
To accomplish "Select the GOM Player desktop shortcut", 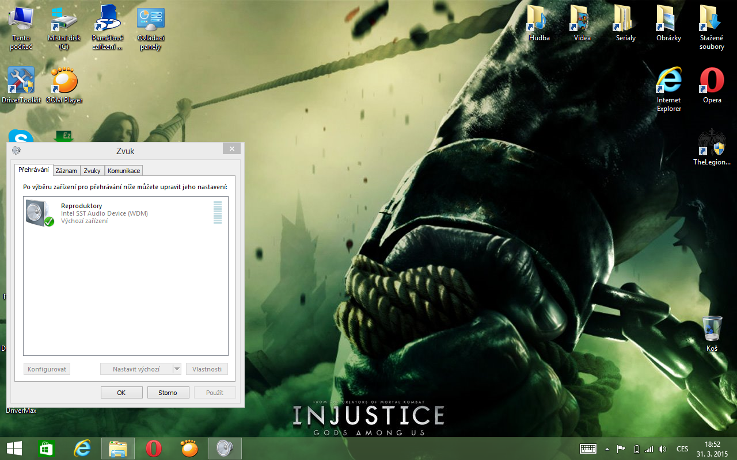I will coord(64,86).
